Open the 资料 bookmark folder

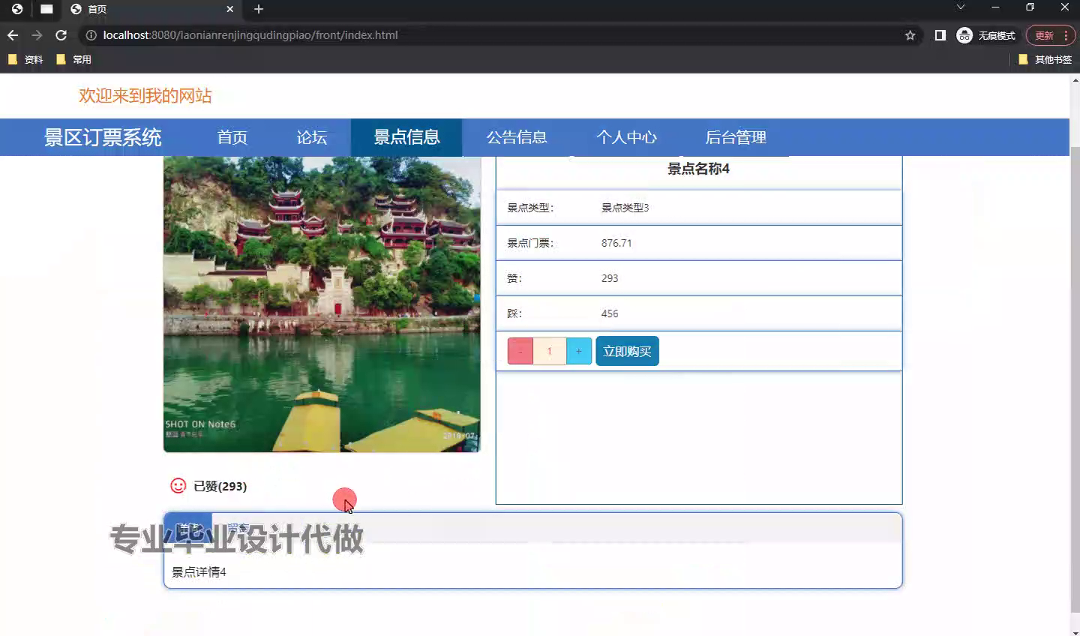click(x=25, y=59)
